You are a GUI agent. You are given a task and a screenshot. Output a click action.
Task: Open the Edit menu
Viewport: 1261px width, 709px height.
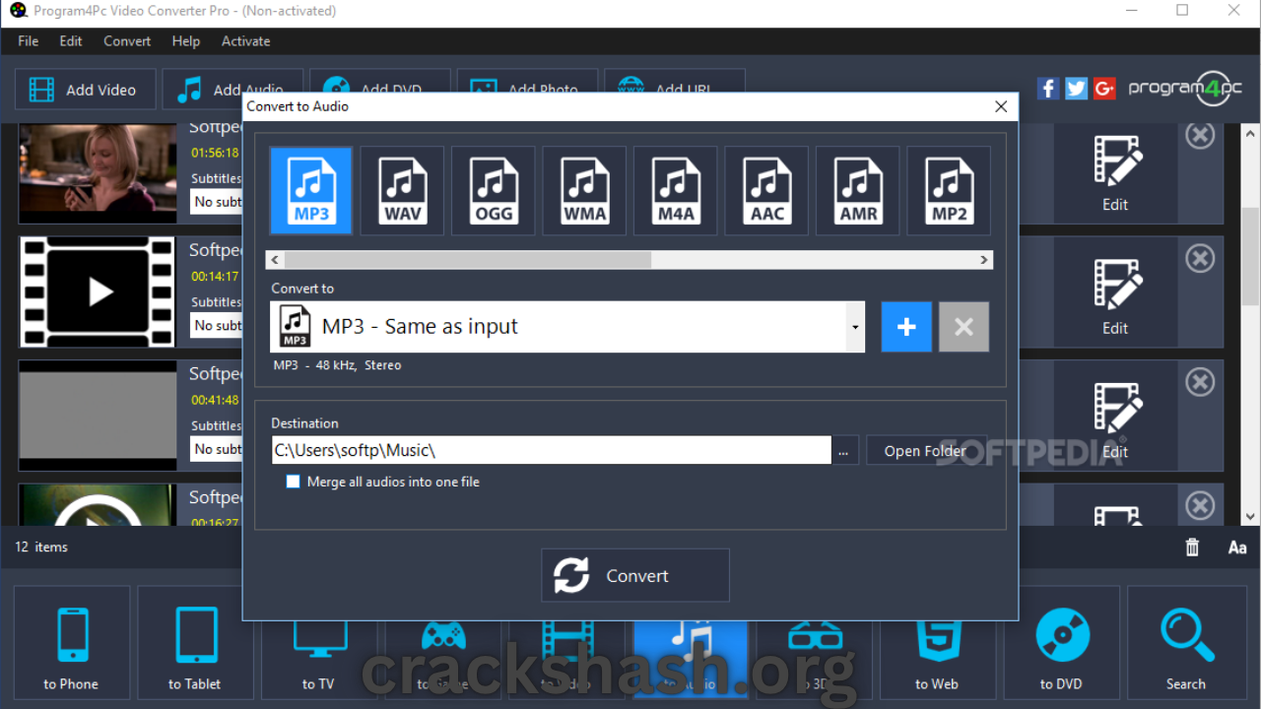coord(71,41)
